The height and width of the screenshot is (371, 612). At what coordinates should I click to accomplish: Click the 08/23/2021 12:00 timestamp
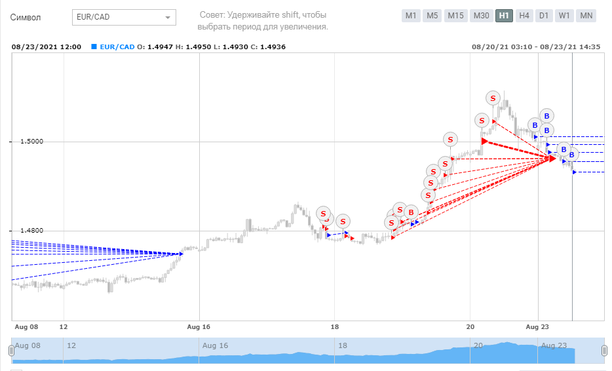pos(47,47)
